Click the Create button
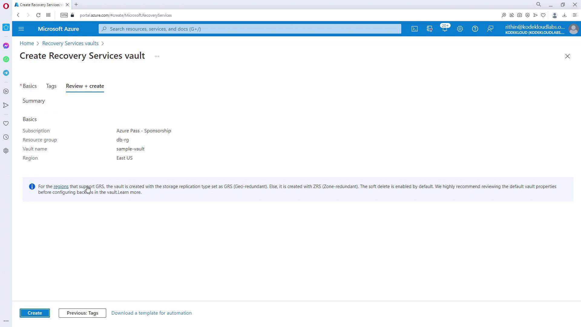The width and height of the screenshot is (581, 327). pyautogui.click(x=35, y=313)
